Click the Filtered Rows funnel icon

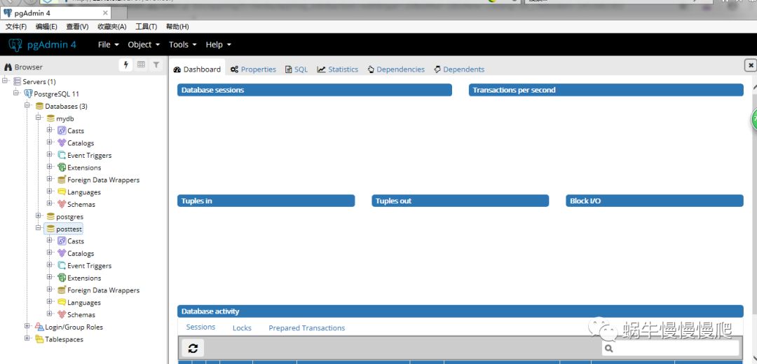click(156, 65)
